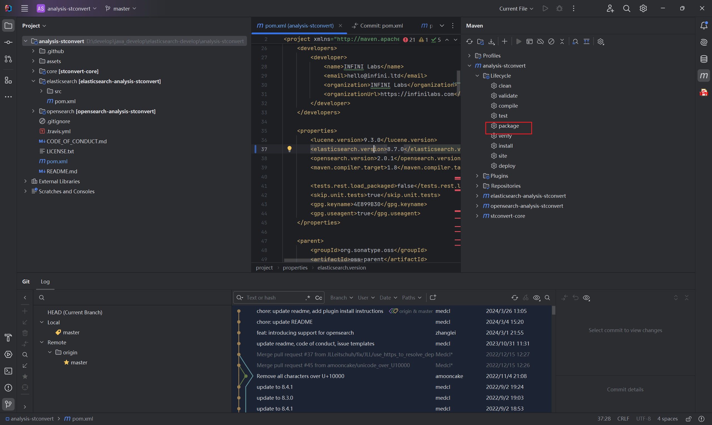The image size is (712, 425).
Task: Open User filter in Git log
Action: 366,298
